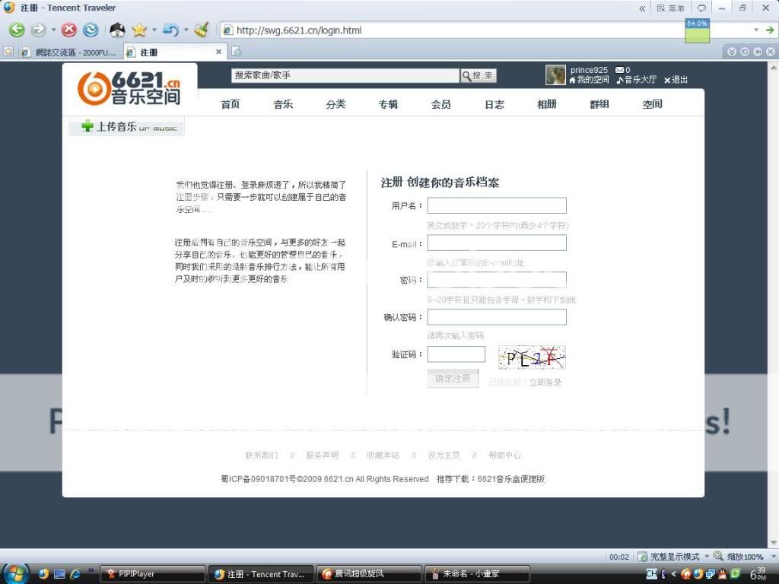Screen dimensions: 779x584
Task: Open new tab with plus icon
Action: coord(237,52)
